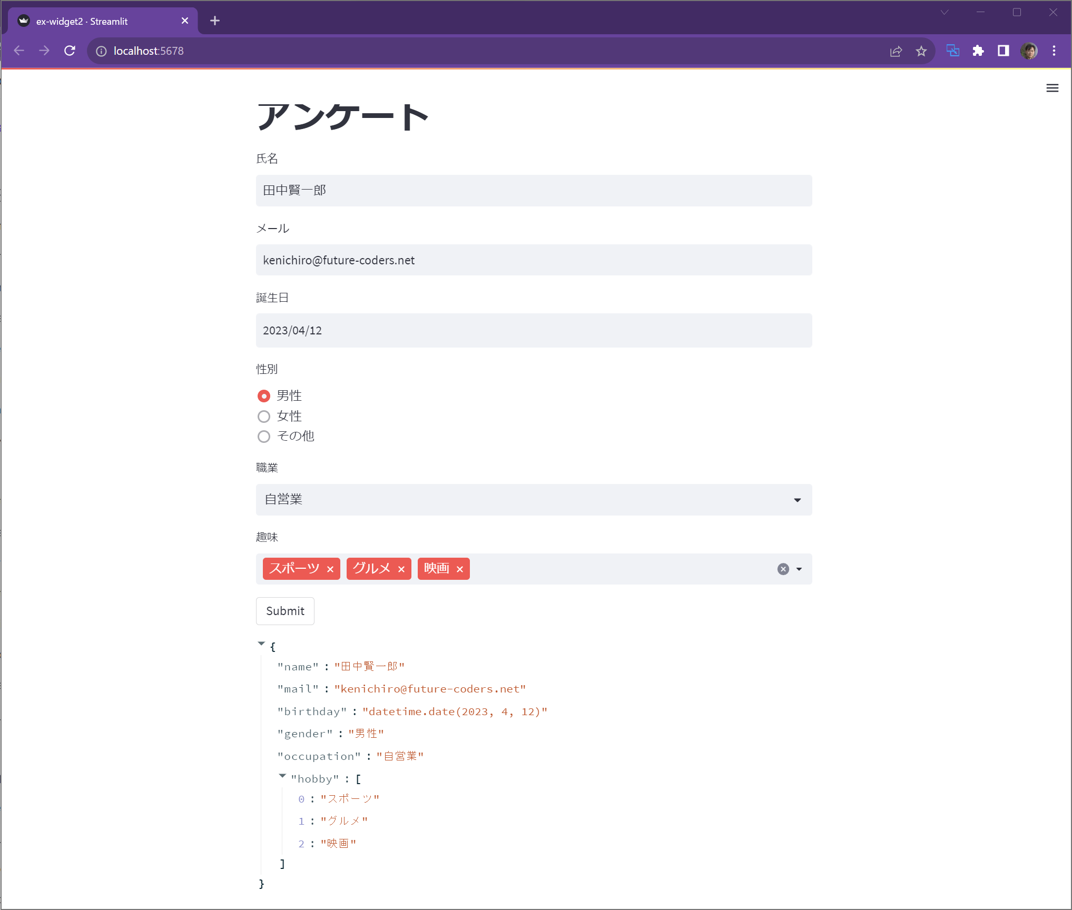Remove the スポーツ hobby chip
The width and height of the screenshot is (1072, 910).
331,569
